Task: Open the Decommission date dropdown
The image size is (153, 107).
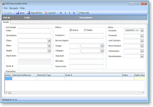Action: [x=142, y=56]
